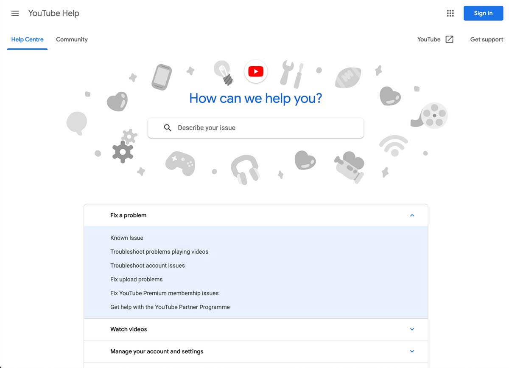Screen dimensions: 509x368
Task: Switch to the Community tab
Action: [x=72, y=40]
